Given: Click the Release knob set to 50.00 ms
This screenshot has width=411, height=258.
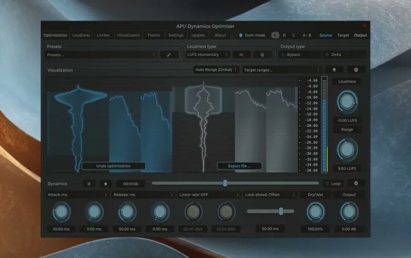Looking at the screenshot, I should tap(127, 212).
